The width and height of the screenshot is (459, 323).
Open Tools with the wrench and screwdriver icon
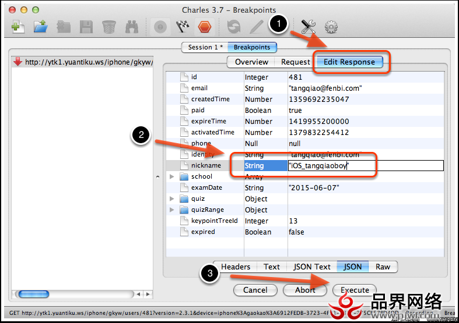tap(309, 27)
